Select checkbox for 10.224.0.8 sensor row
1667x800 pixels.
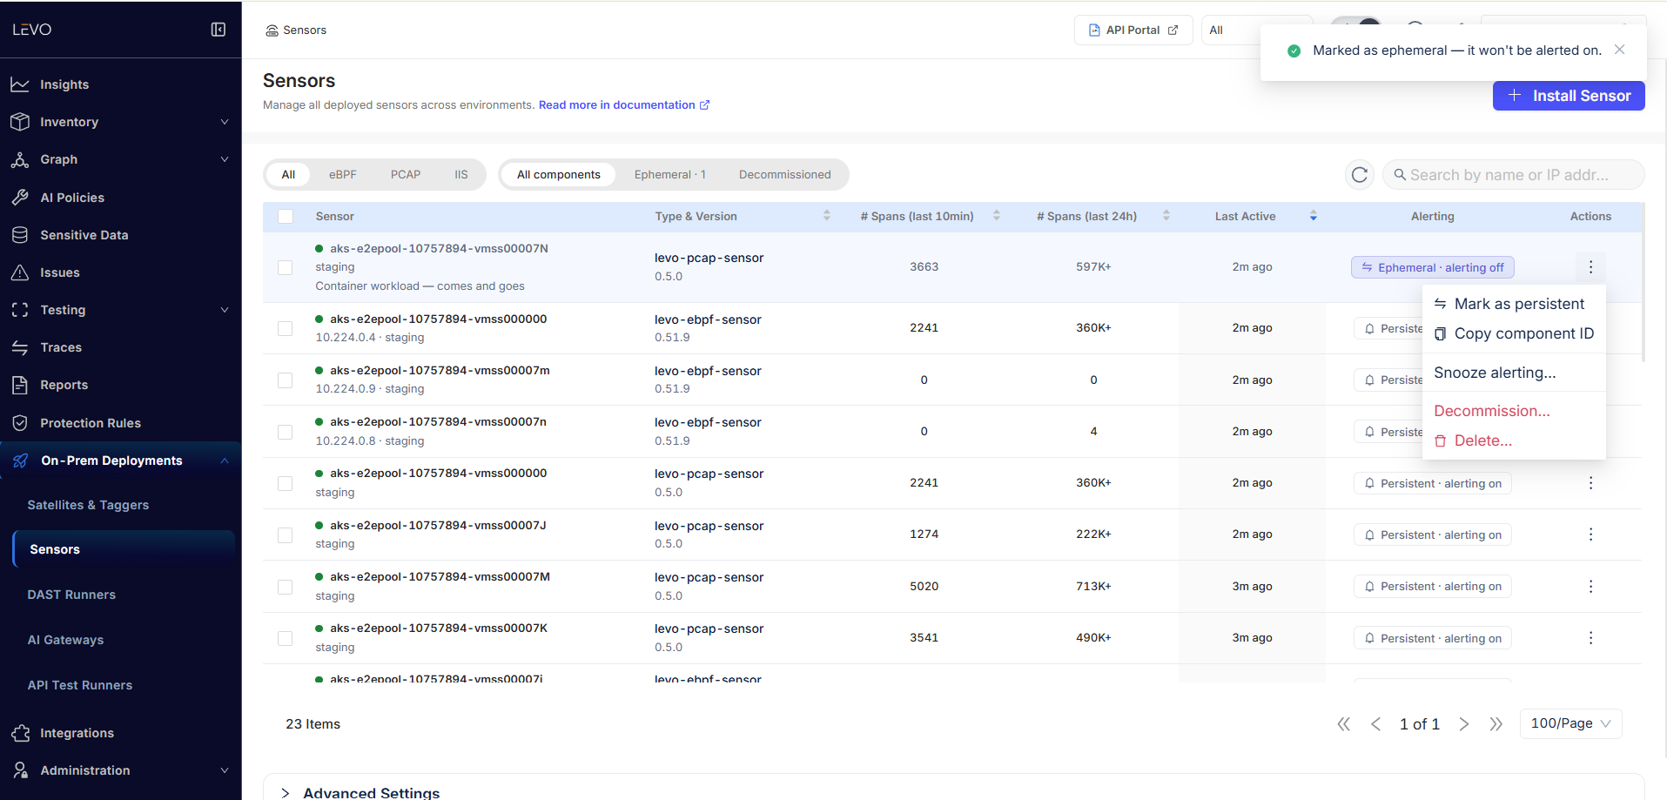[x=285, y=432]
